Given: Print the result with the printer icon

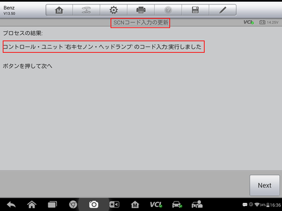Looking at the screenshot, I should [141, 10].
